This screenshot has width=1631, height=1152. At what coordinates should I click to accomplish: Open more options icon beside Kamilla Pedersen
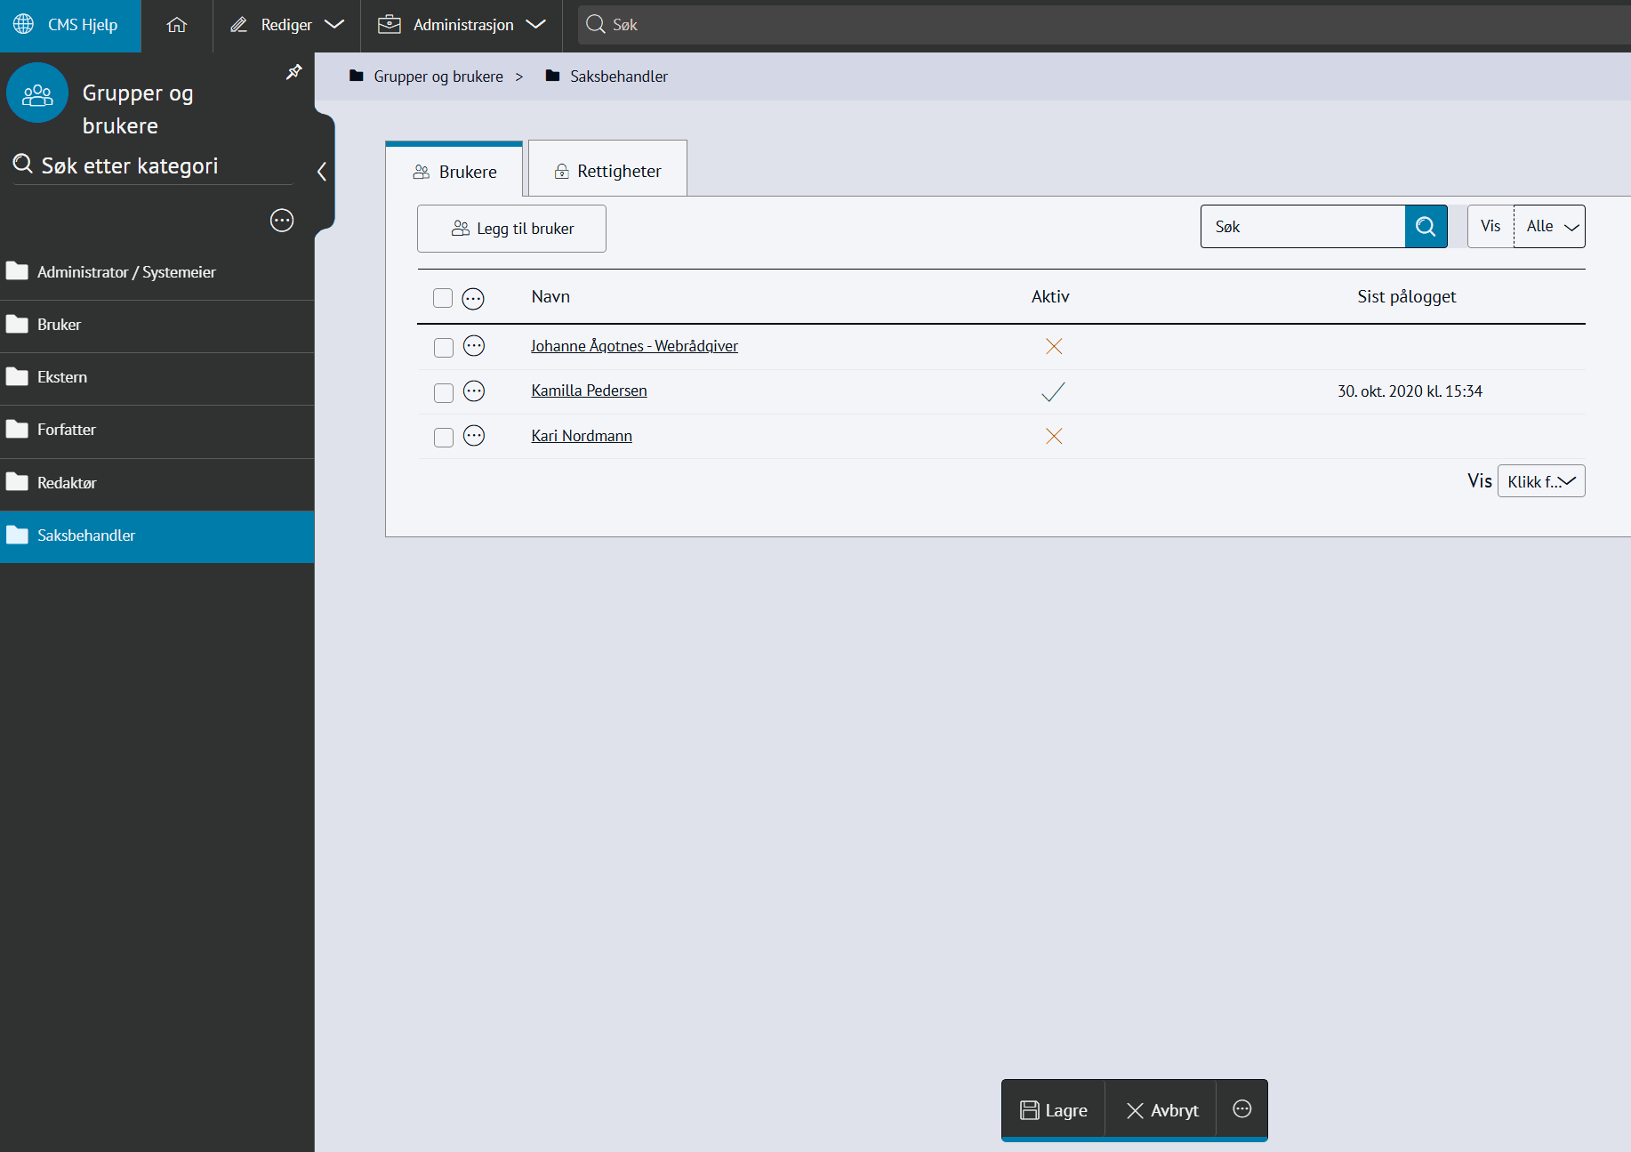click(x=474, y=391)
